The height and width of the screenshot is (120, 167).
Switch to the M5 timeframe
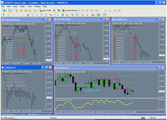[x=87, y=10]
